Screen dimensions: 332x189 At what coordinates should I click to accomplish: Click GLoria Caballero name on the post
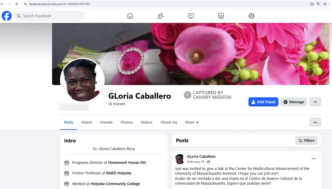[x=201, y=156]
